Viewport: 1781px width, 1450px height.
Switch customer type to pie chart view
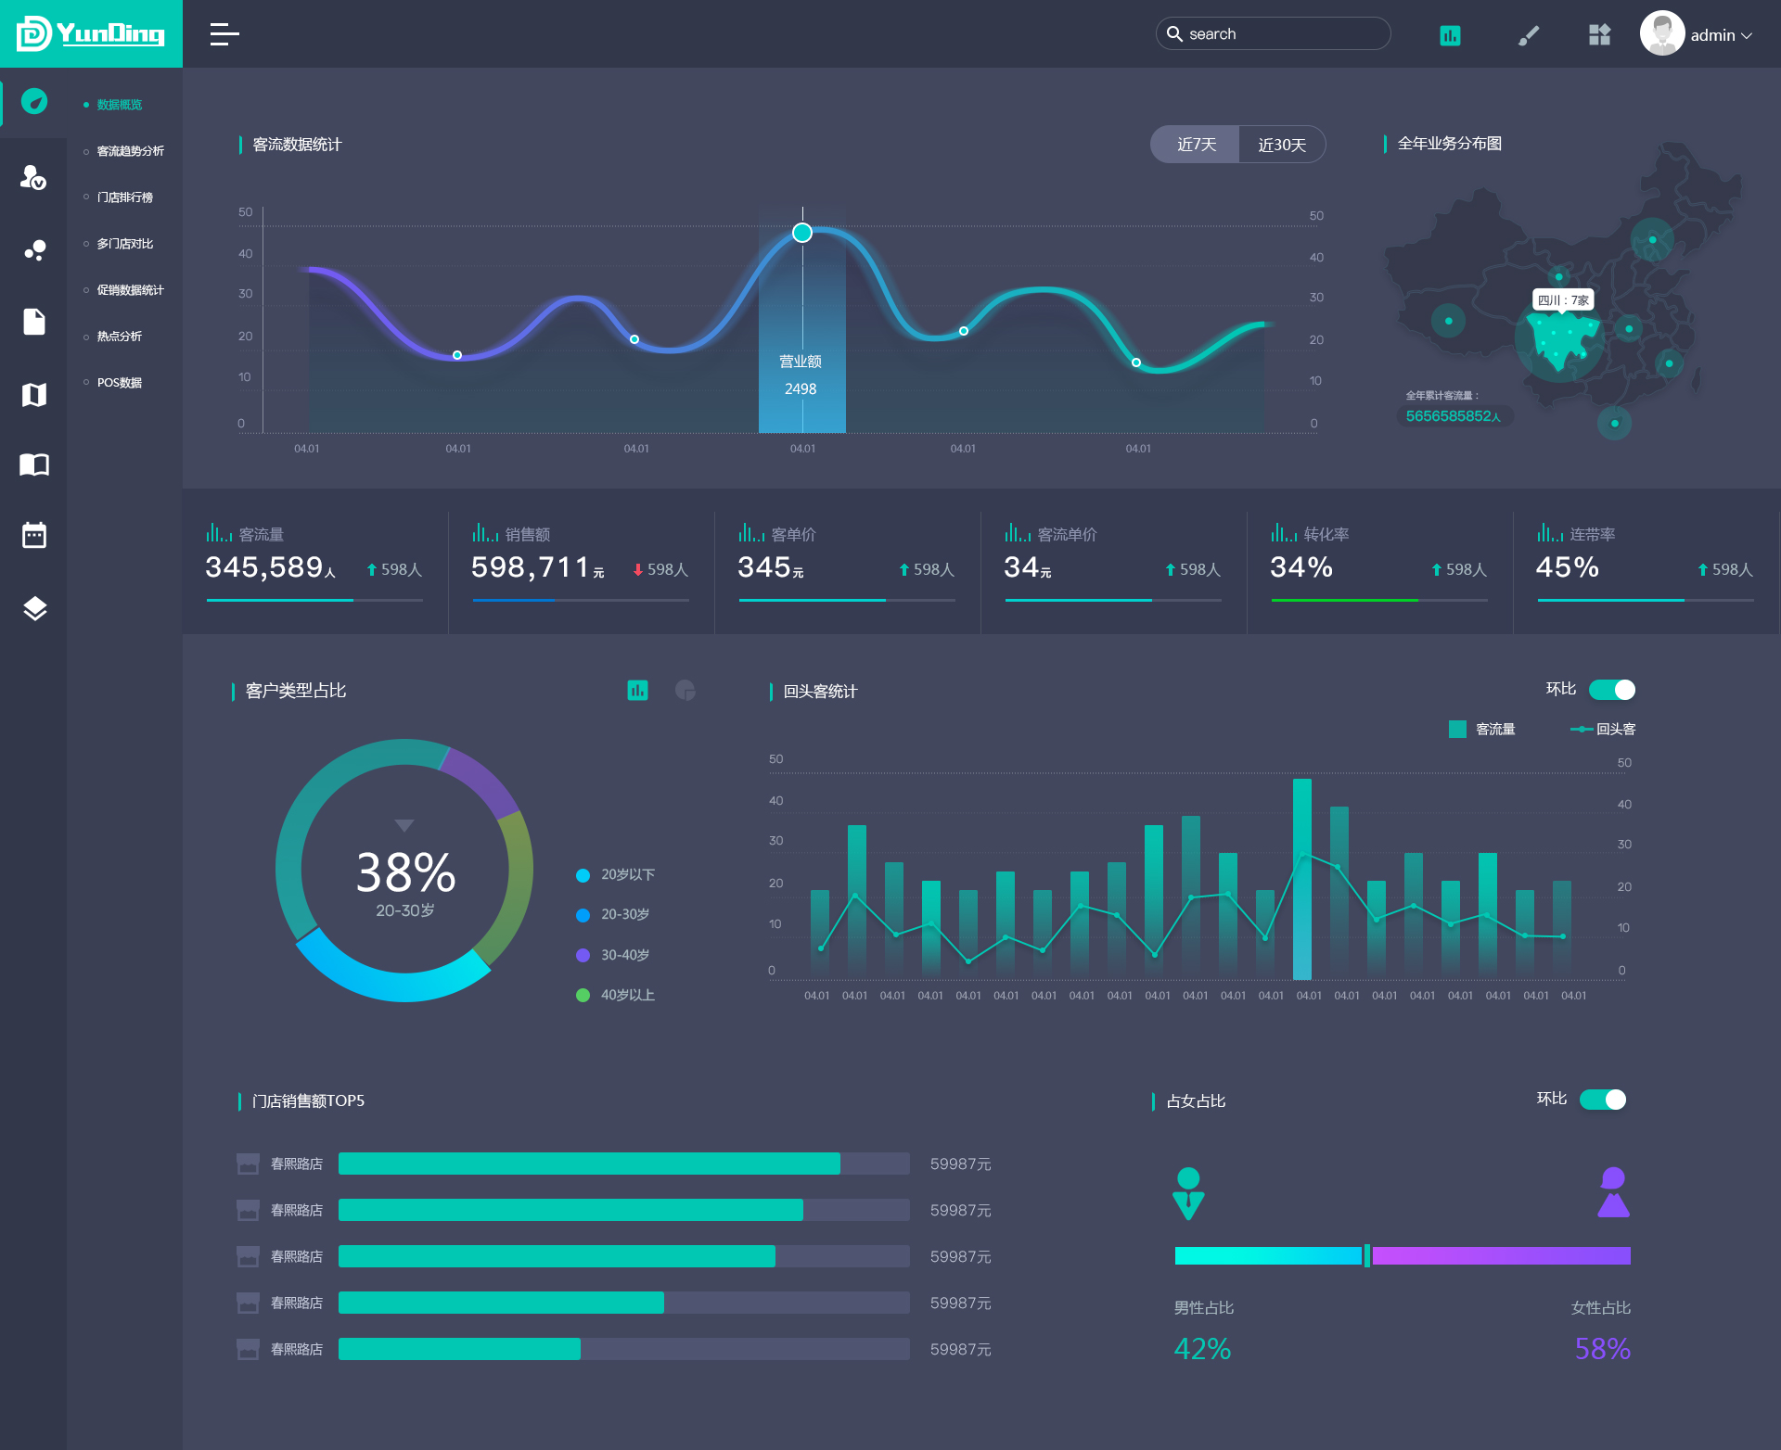(685, 690)
